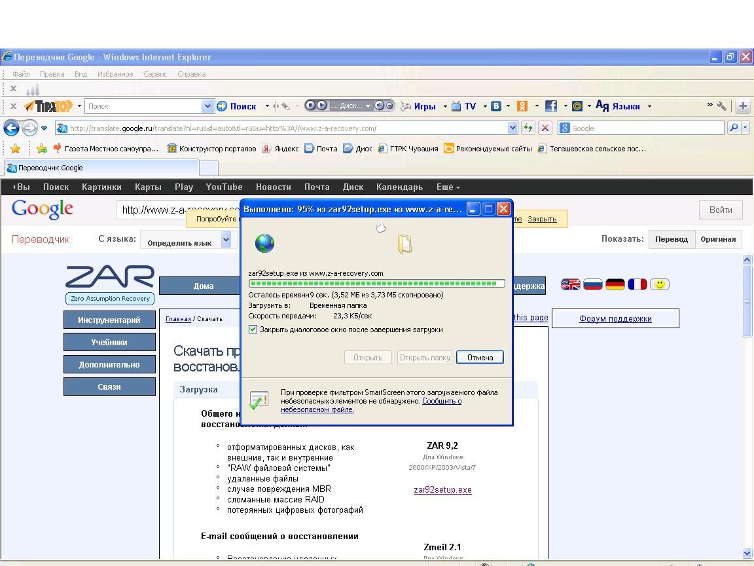Click into the address bar URL field
Image resolution: width=754 pixels, height=566 pixels.
coord(286,128)
